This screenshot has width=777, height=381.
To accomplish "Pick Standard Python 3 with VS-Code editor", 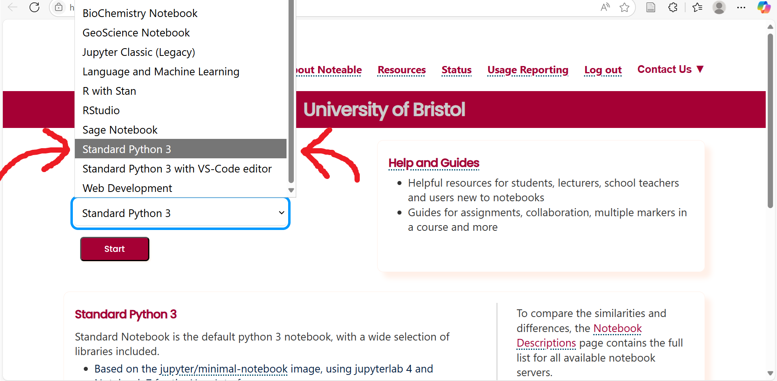I will [177, 169].
